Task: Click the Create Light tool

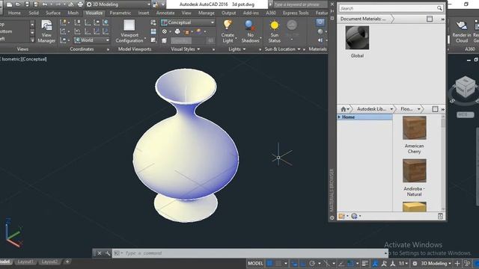Action: [228, 31]
